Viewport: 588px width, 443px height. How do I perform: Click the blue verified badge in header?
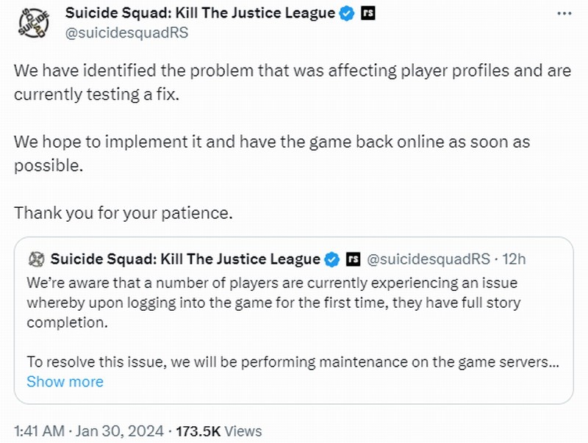click(x=346, y=14)
